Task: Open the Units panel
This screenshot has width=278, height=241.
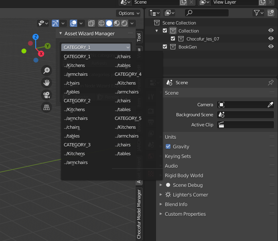Action: pos(170,137)
